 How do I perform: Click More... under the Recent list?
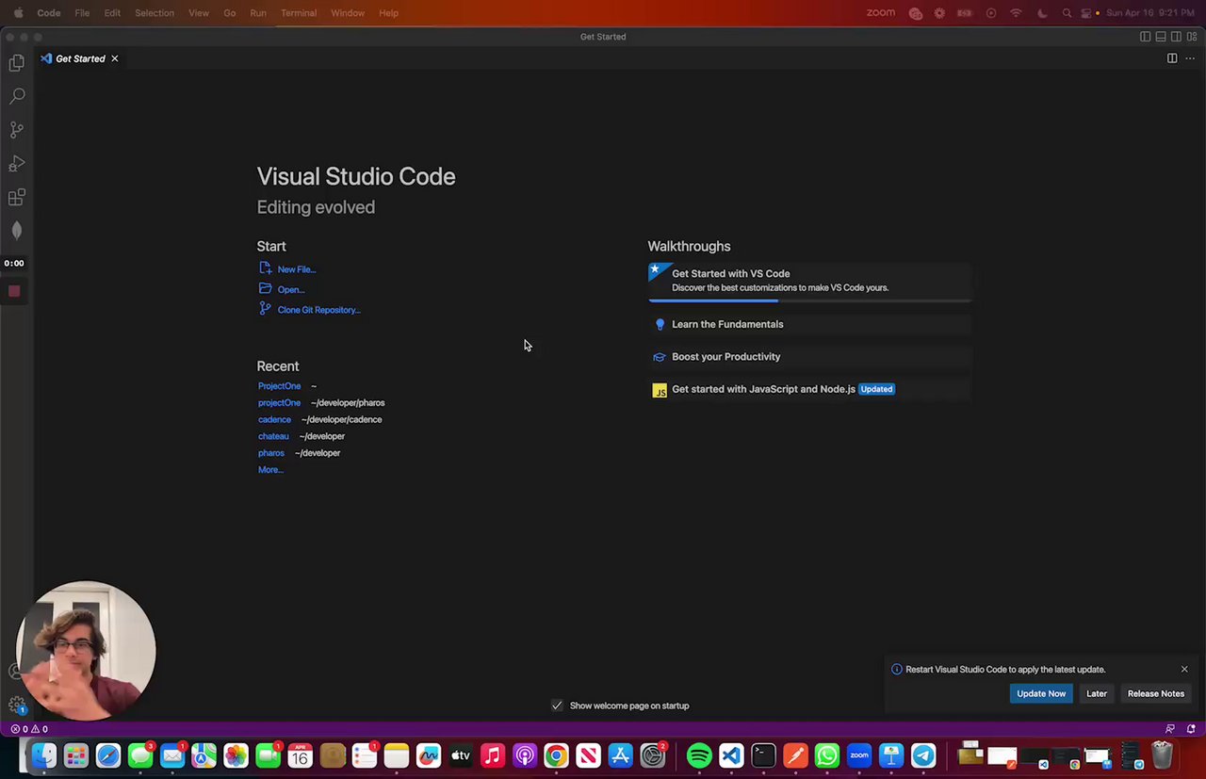[270, 470]
